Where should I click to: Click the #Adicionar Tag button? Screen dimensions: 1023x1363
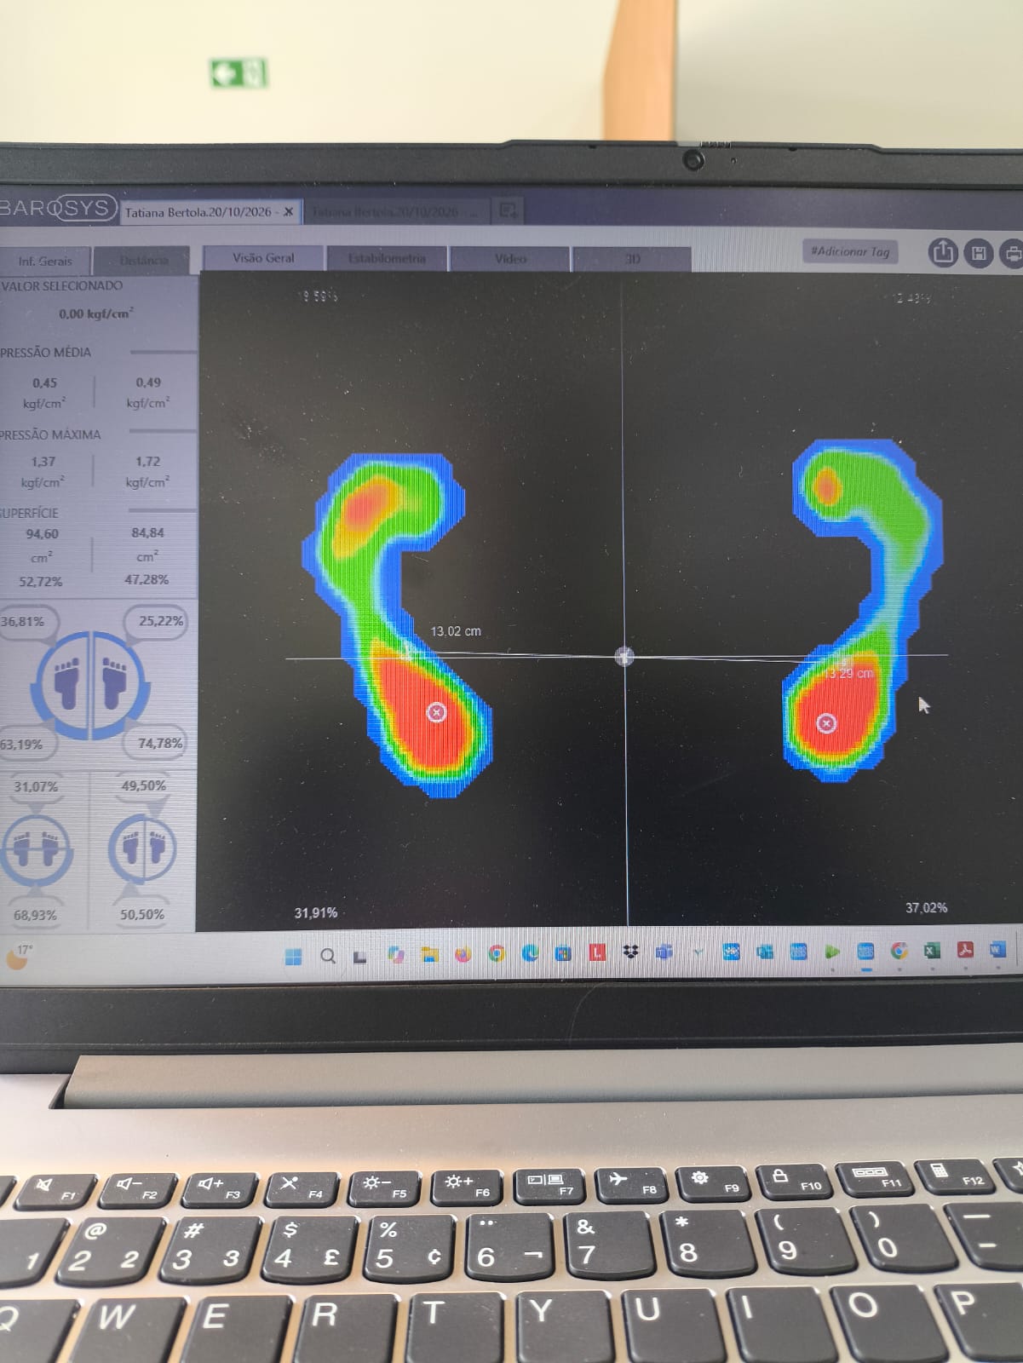point(850,251)
